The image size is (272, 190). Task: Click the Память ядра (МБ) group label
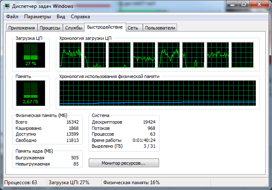(x=34, y=151)
